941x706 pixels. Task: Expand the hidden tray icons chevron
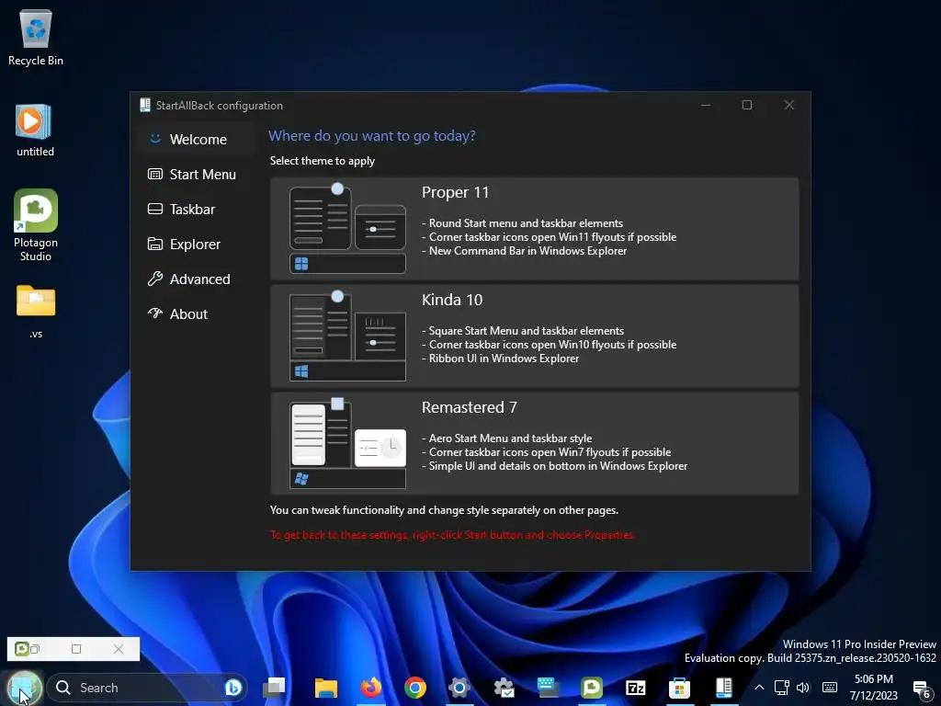(x=759, y=688)
